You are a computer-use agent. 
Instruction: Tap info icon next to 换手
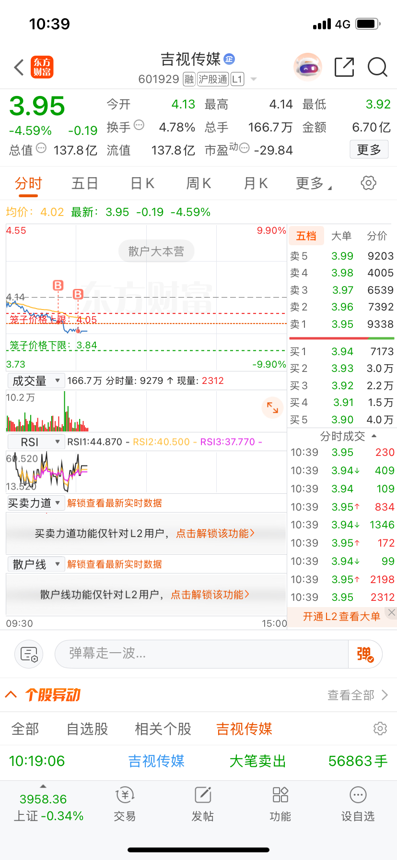pyautogui.click(x=139, y=125)
